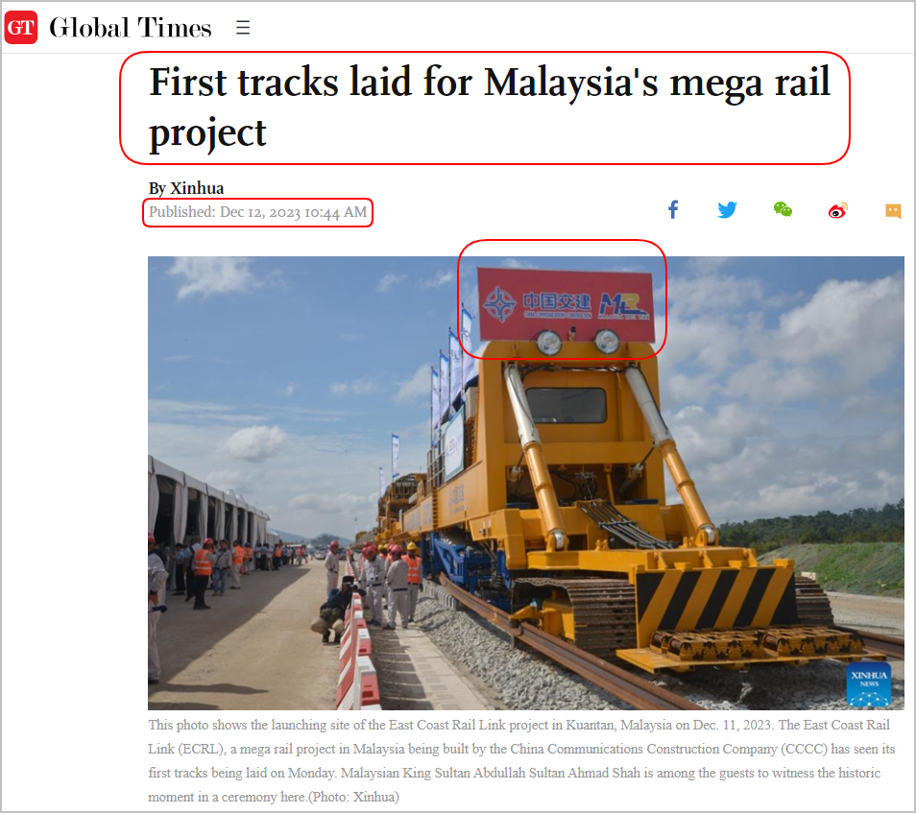
Task: Open the ECRL track-laying photo
Action: (526, 483)
